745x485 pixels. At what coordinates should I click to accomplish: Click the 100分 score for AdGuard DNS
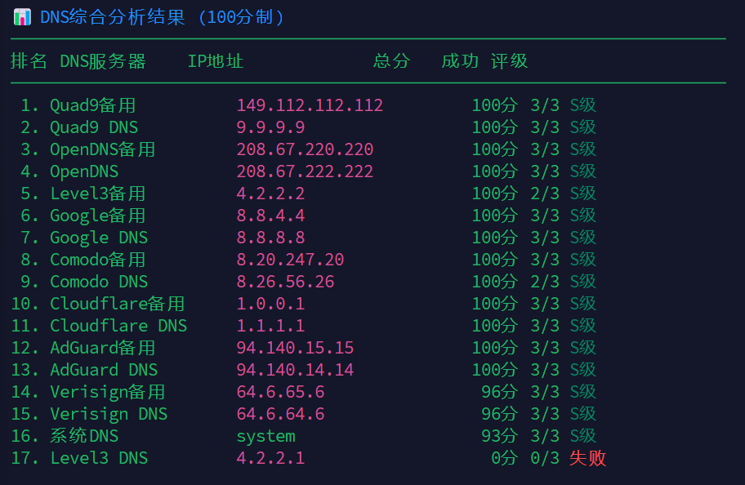point(494,370)
